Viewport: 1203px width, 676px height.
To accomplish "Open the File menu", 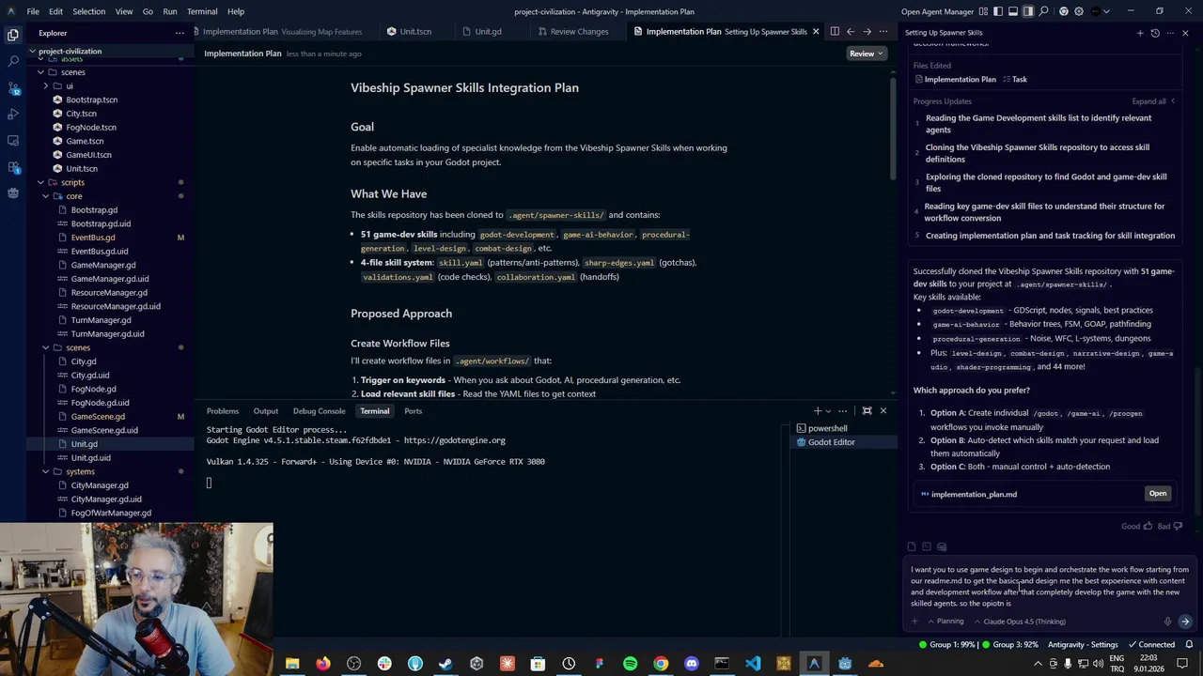I will [x=33, y=11].
